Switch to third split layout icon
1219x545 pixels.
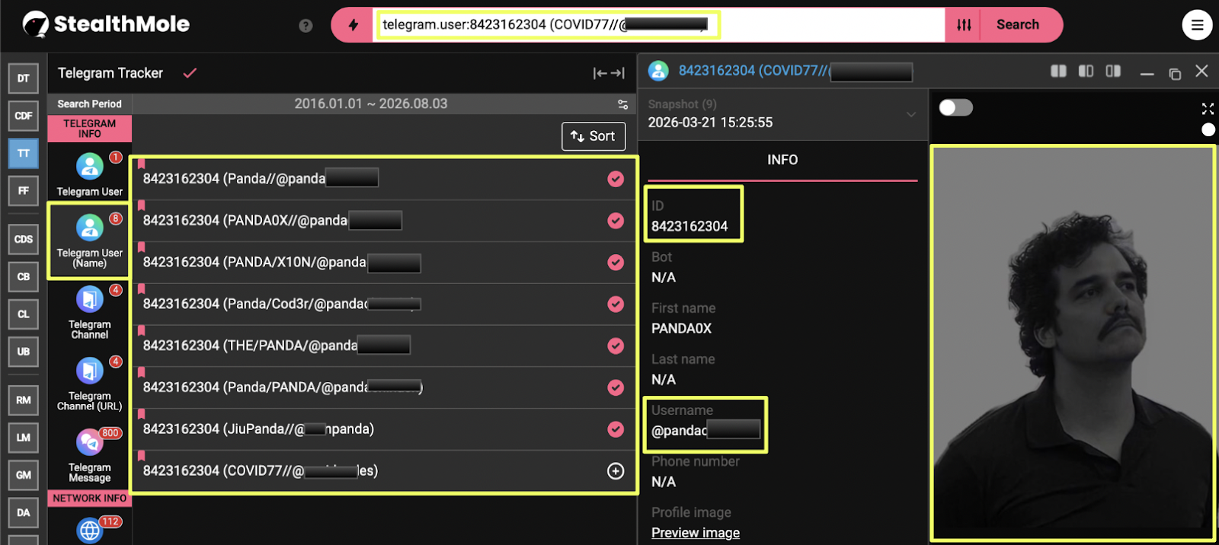tap(1113, 71)
